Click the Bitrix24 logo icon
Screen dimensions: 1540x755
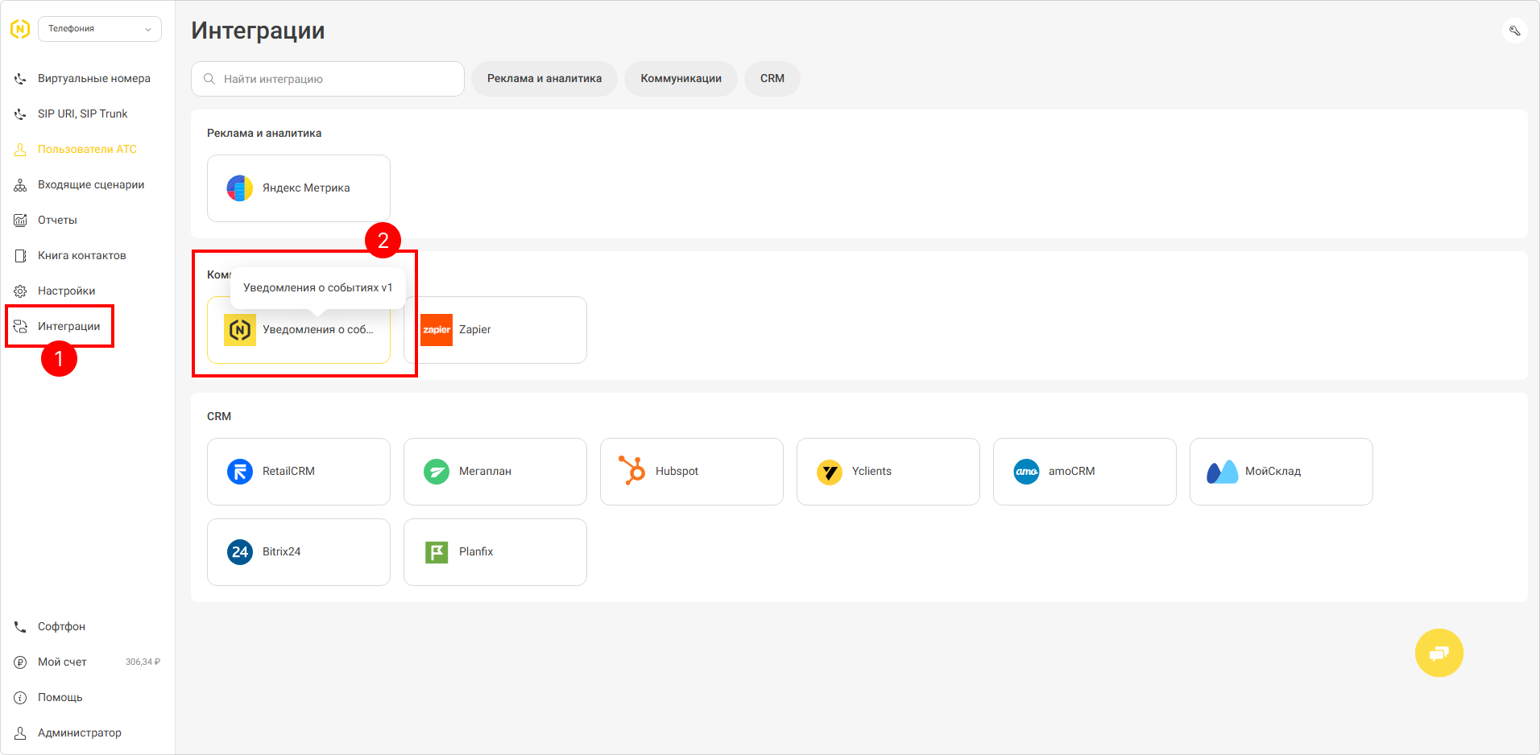pyautogui.click(x=240, y=552)
